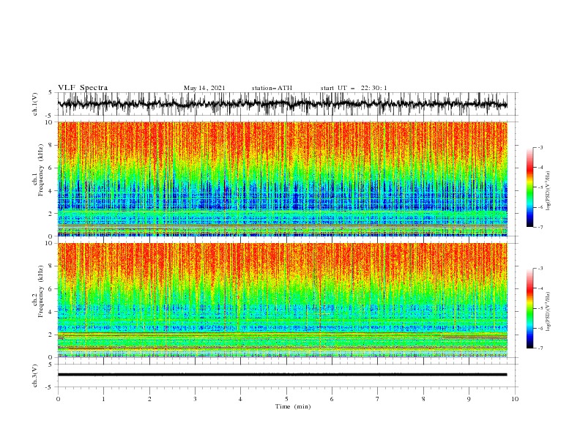The height and width of the screenshot is (448, 580).
Task: Click time axis tick label "4"
Action: 240,399
